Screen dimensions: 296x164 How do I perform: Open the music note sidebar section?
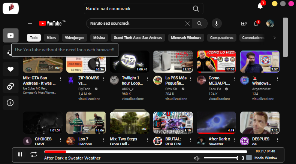click(x=9, y=52)
